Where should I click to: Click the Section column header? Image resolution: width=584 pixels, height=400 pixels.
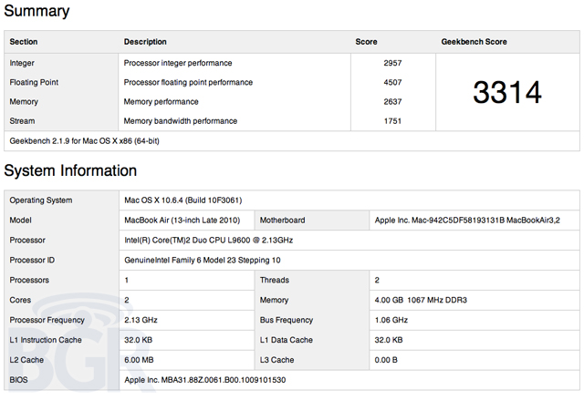pos(24,42)
